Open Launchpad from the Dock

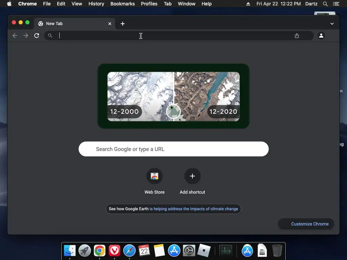click(x=84, y=251)
